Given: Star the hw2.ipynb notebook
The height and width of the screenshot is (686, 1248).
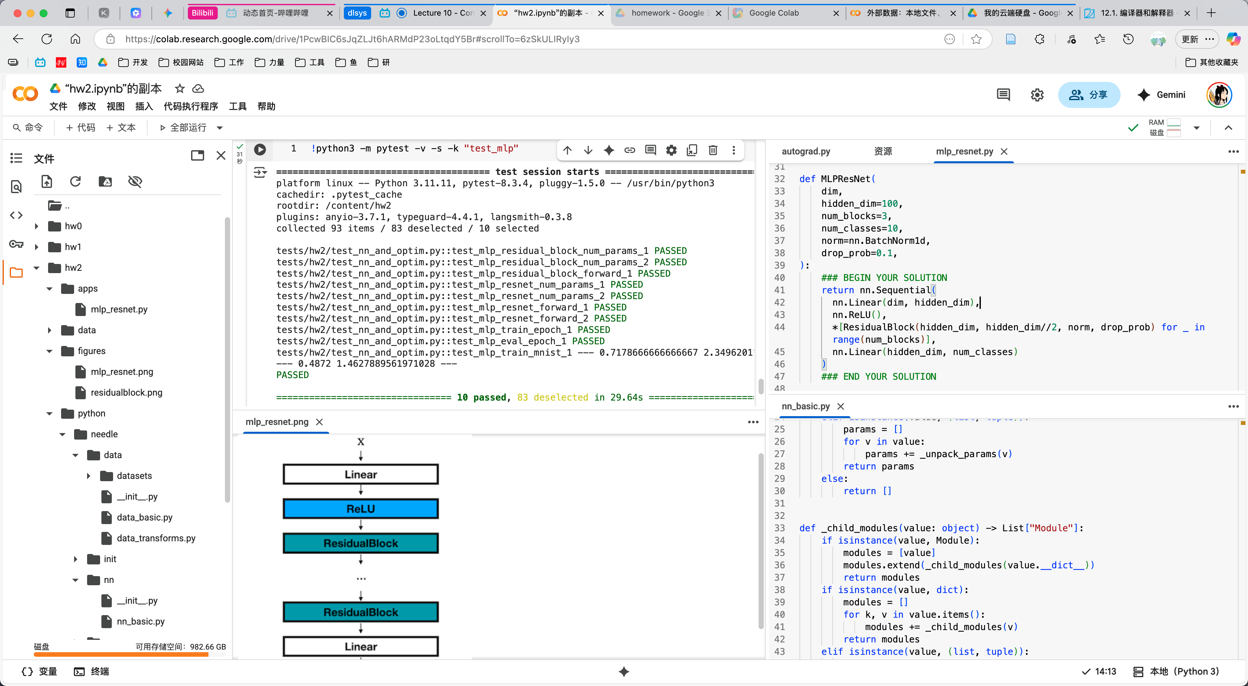Looking at the screenshot, I should (180, 88).
